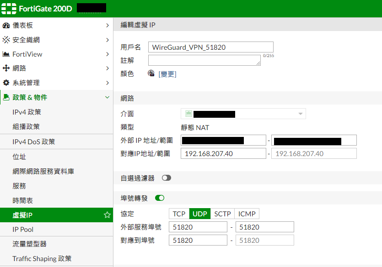382x267 pixels.
Task: Click the first 外部 IP 地址 field
Action: pos(223,140)
